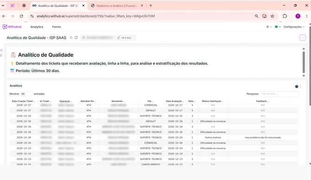The image size is (311, 180).
Task: Open the settings gear dropdown in navbar
Action: [x=269, y=27]
